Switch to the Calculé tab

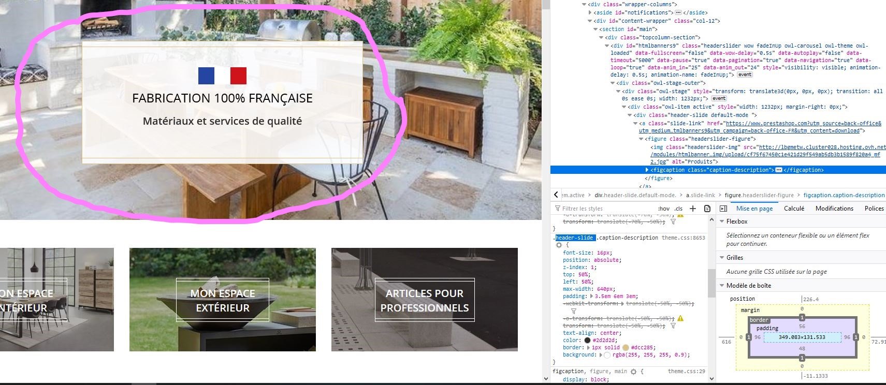point(794,208)
